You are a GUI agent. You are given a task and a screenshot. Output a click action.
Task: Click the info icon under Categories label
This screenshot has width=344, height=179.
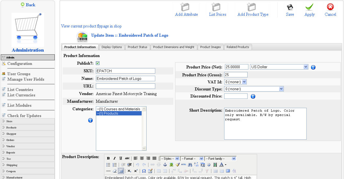pos(90,120)
